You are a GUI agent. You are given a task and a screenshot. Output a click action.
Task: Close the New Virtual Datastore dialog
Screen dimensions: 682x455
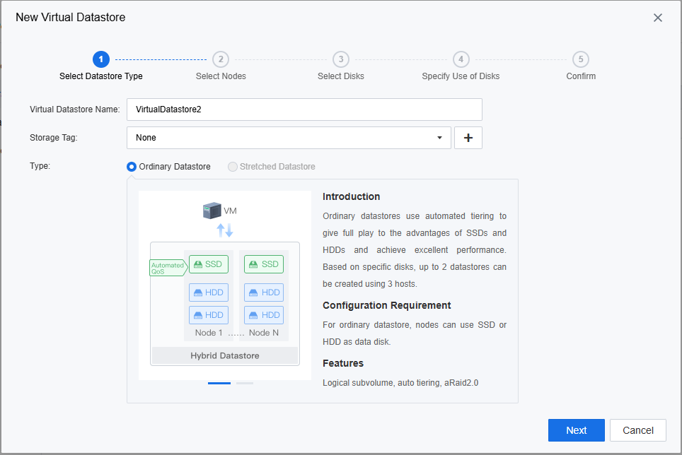[658, 18]
